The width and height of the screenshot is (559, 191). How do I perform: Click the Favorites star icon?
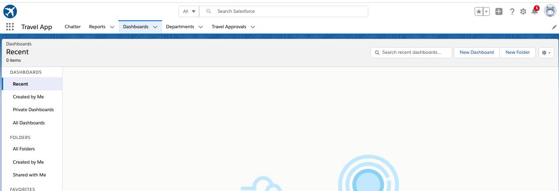[x=479, y=12]
